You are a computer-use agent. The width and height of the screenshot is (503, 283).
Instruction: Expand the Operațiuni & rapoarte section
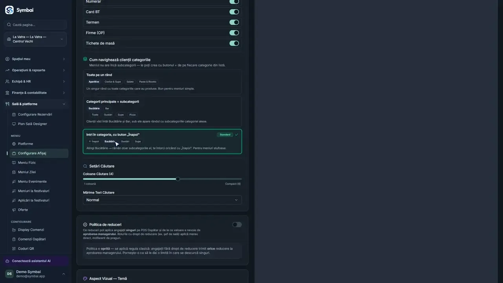tap(35, 70)
